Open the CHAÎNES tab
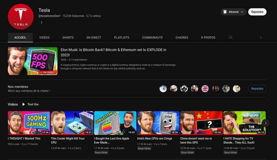Screen dimensions: 277x160 pos(182,37)
